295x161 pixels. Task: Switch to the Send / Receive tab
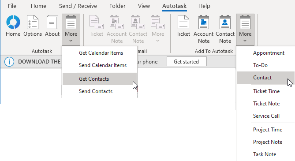point(78,6)
